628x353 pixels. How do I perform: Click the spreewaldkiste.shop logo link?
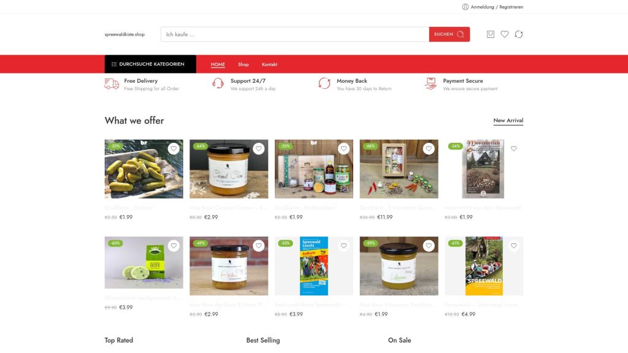click(124, 34)
